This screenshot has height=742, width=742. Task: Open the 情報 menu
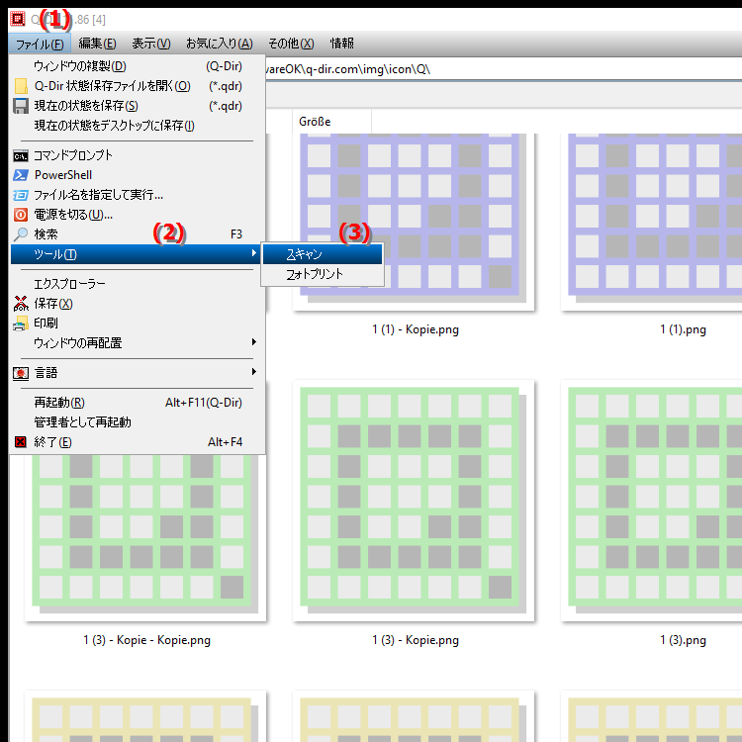[341, 44]
